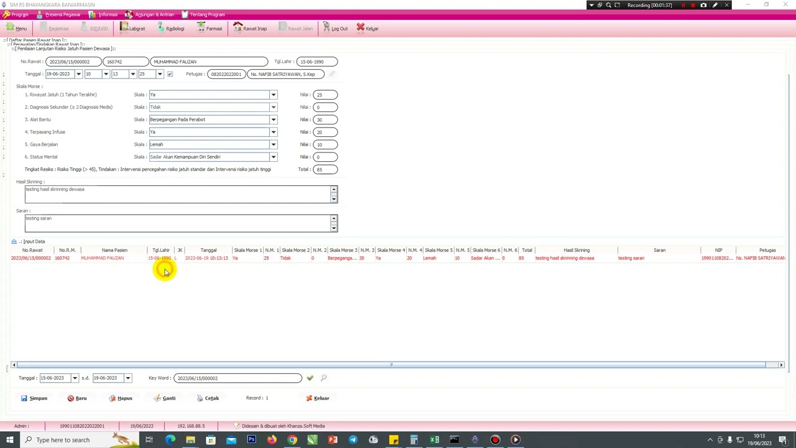The width and height of the screenshot is (796, 448).
Task: Click the Simpan save button
Action: (34, 398)
